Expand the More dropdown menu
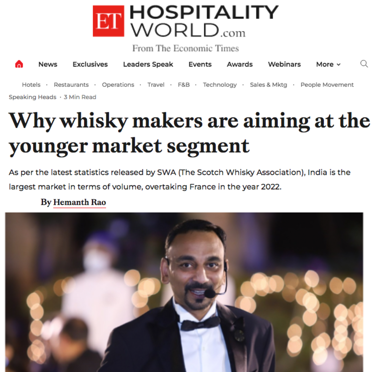The image size is (372, 372). tap(328, 64)
